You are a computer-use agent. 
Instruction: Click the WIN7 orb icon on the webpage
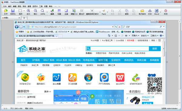tap(88, 77)
